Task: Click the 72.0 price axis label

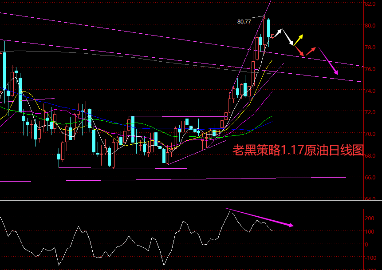Action: point(370,112)
